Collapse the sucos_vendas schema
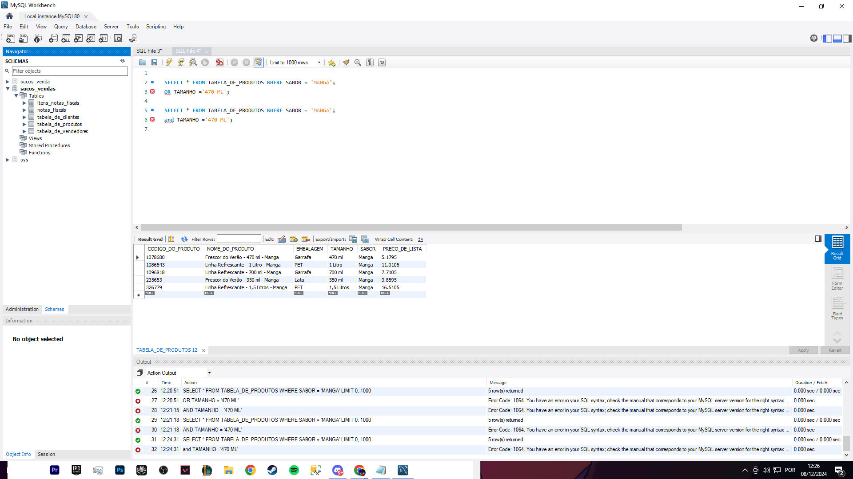 [8, 89]
